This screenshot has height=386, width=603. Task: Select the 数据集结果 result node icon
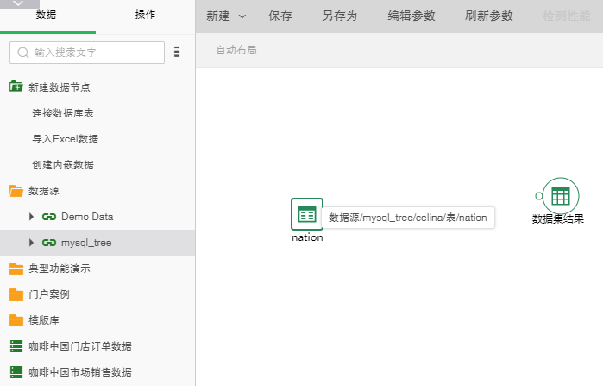[560, 195]
